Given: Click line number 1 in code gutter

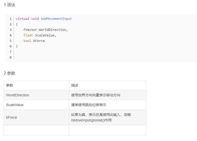Looking at the screenshot, I should click(11, 19).
